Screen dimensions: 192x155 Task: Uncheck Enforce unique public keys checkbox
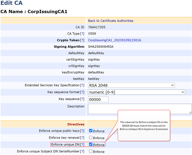tap(91, 131)
